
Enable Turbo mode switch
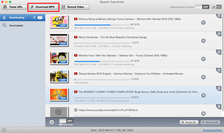tap(66, 121)
